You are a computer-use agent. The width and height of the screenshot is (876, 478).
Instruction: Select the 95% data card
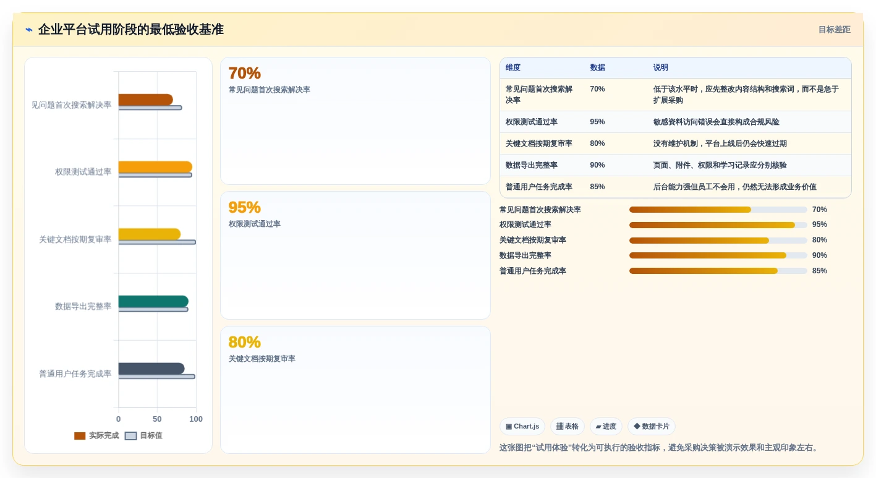(355, 255)
